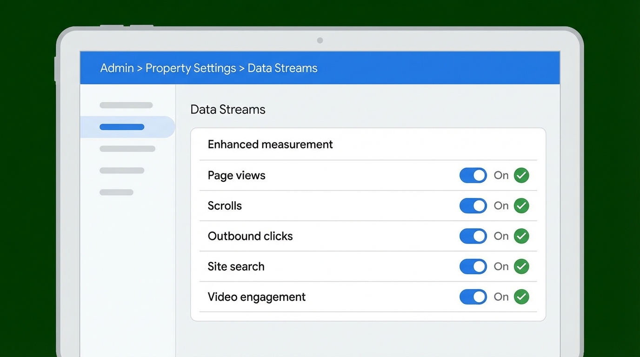Toggle Outbound clicks tracking off

(473, 236)
